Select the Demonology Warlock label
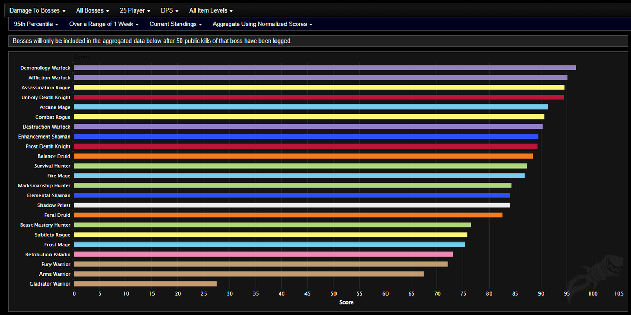The image size is (631, 315). tap(45, 67)
